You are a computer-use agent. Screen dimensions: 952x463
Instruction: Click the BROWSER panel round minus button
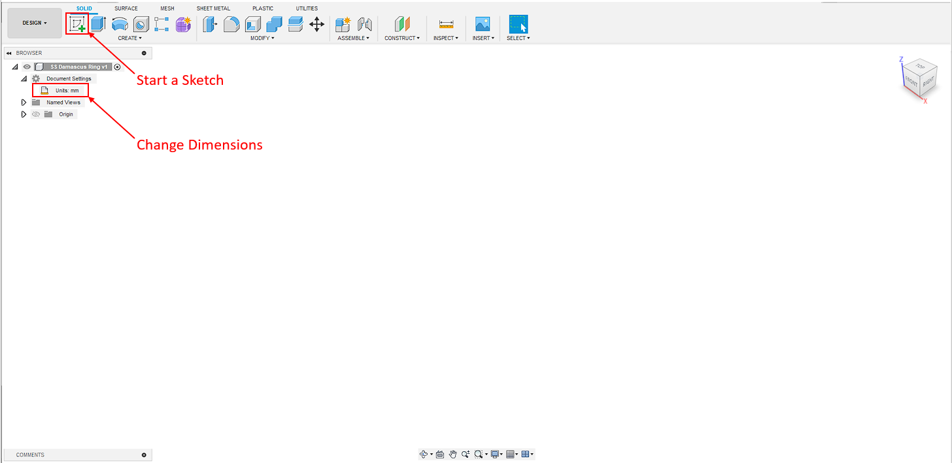tap(144, 53)
